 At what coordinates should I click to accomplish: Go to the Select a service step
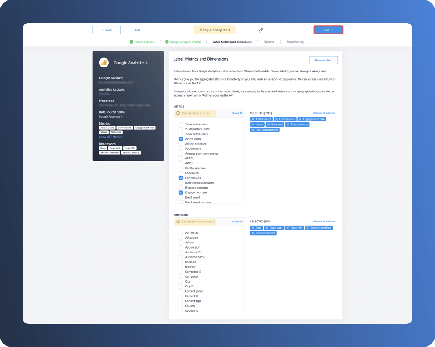144,42
